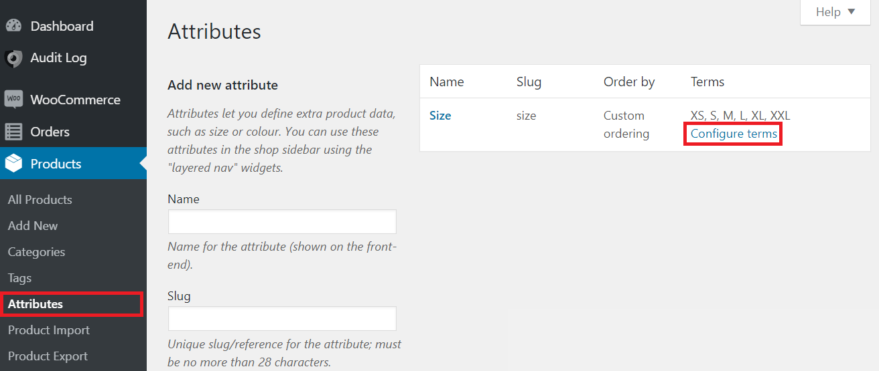This screenshot has height=371, width=879.
Task: Open the Size attribute link
Action: (x=440, y=116)
